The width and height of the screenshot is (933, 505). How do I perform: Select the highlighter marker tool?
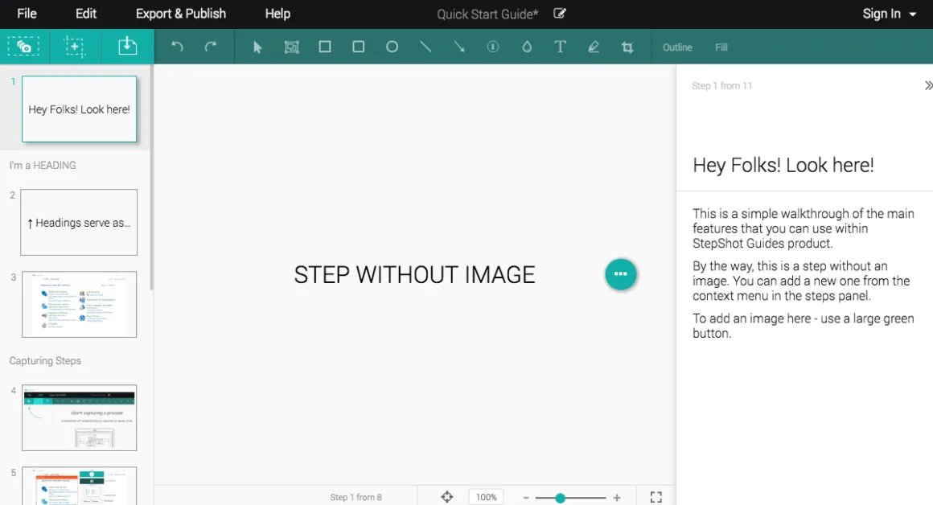pos(594,47)
